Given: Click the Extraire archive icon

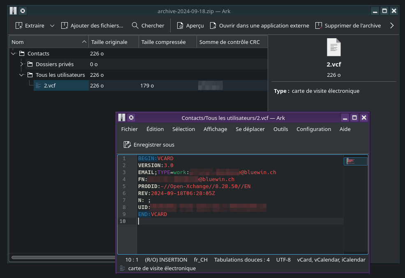Looking at the screenshot, I should pos(19,25).
